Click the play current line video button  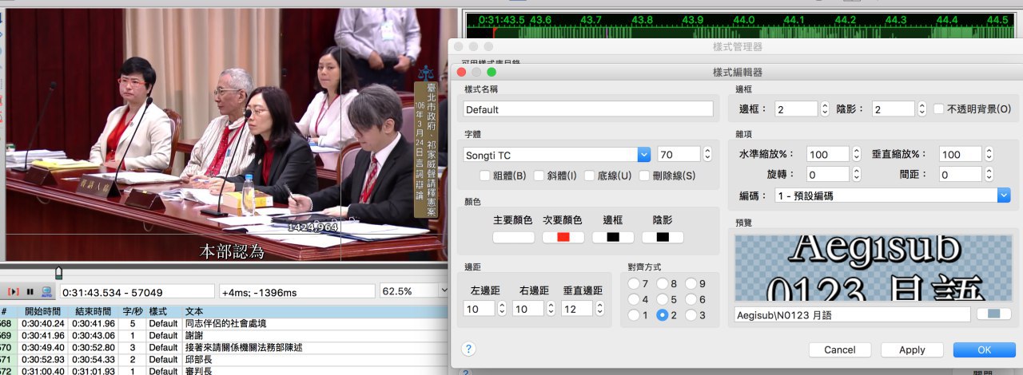pos(14,292)
